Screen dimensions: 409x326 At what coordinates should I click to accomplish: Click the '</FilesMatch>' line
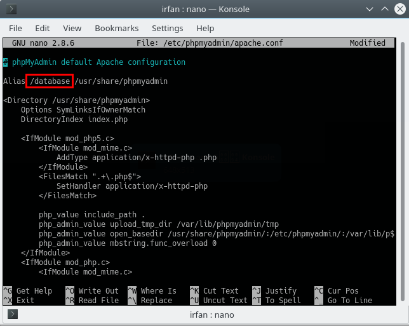coord(67,196)
